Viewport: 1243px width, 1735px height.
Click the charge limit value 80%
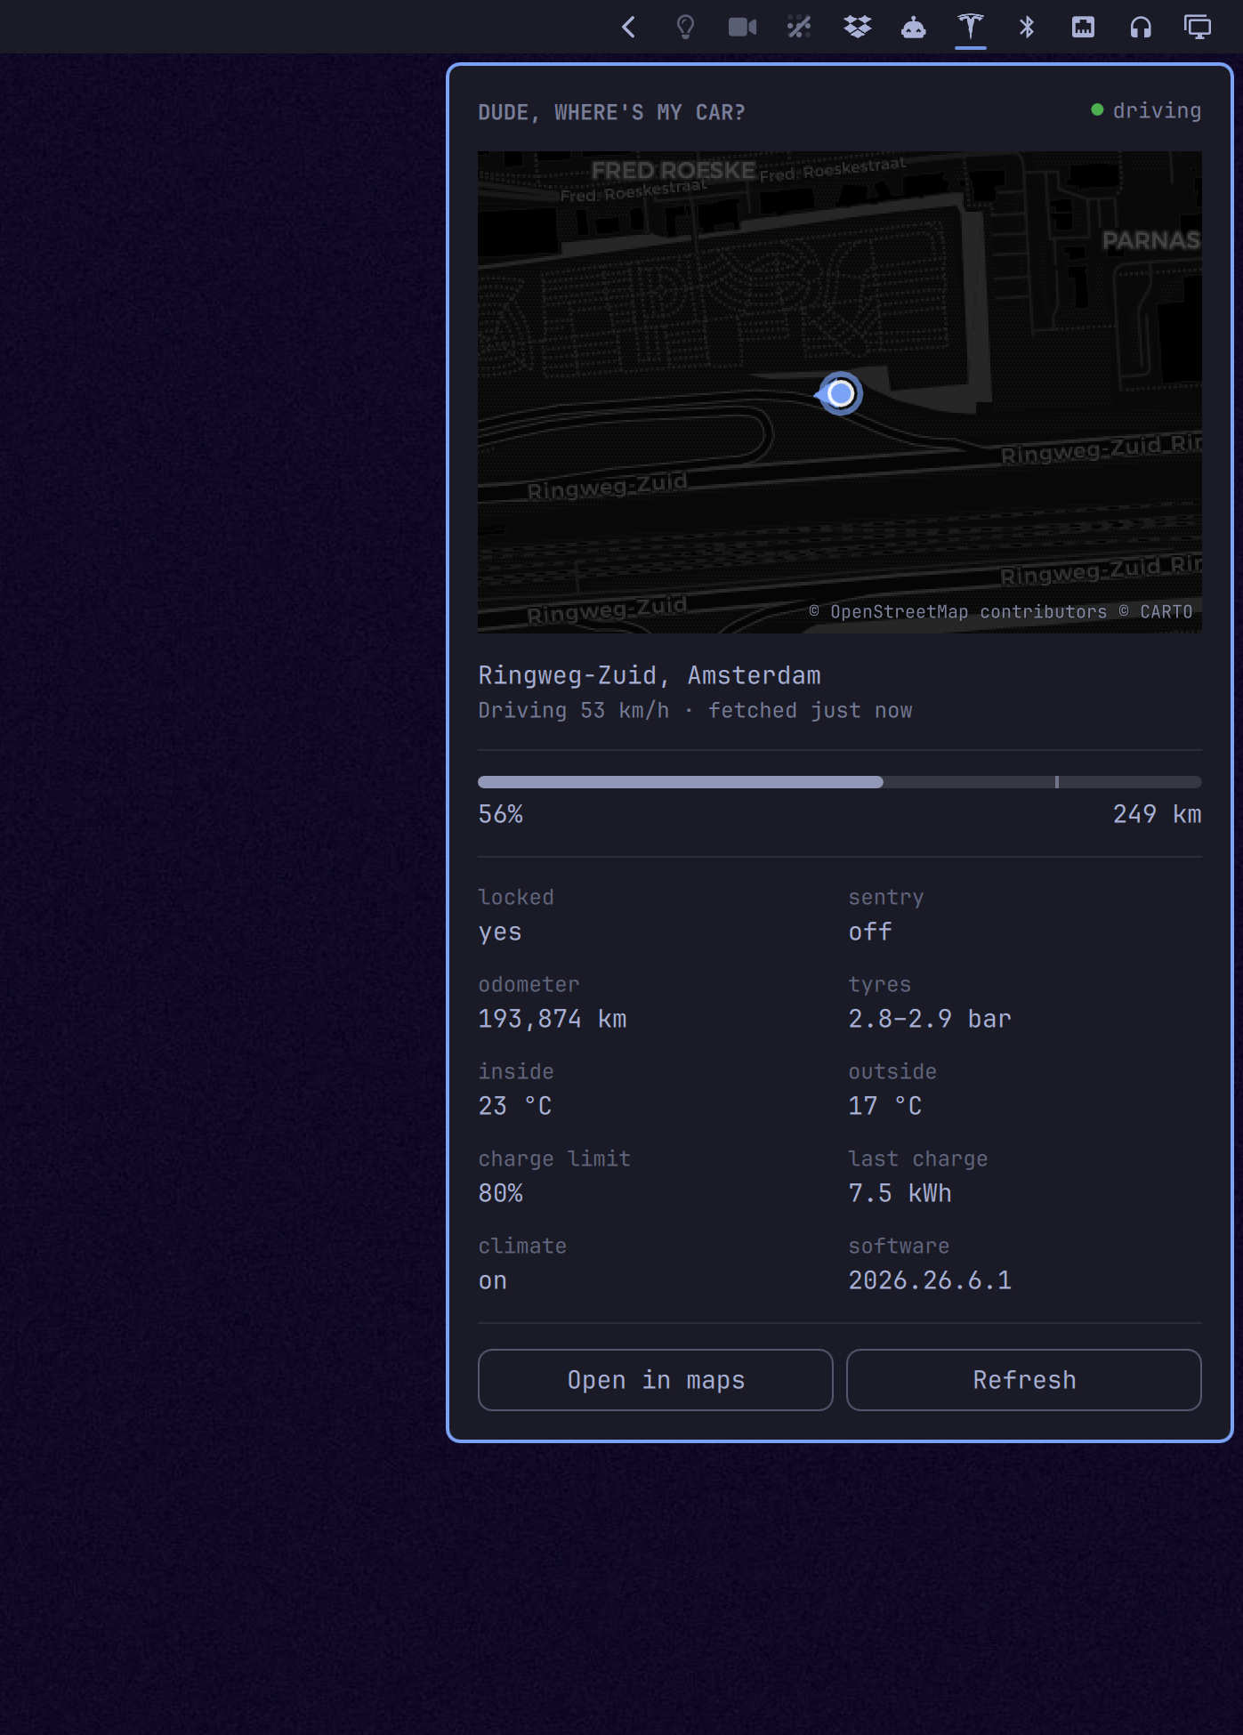(x=501, y=1193)
